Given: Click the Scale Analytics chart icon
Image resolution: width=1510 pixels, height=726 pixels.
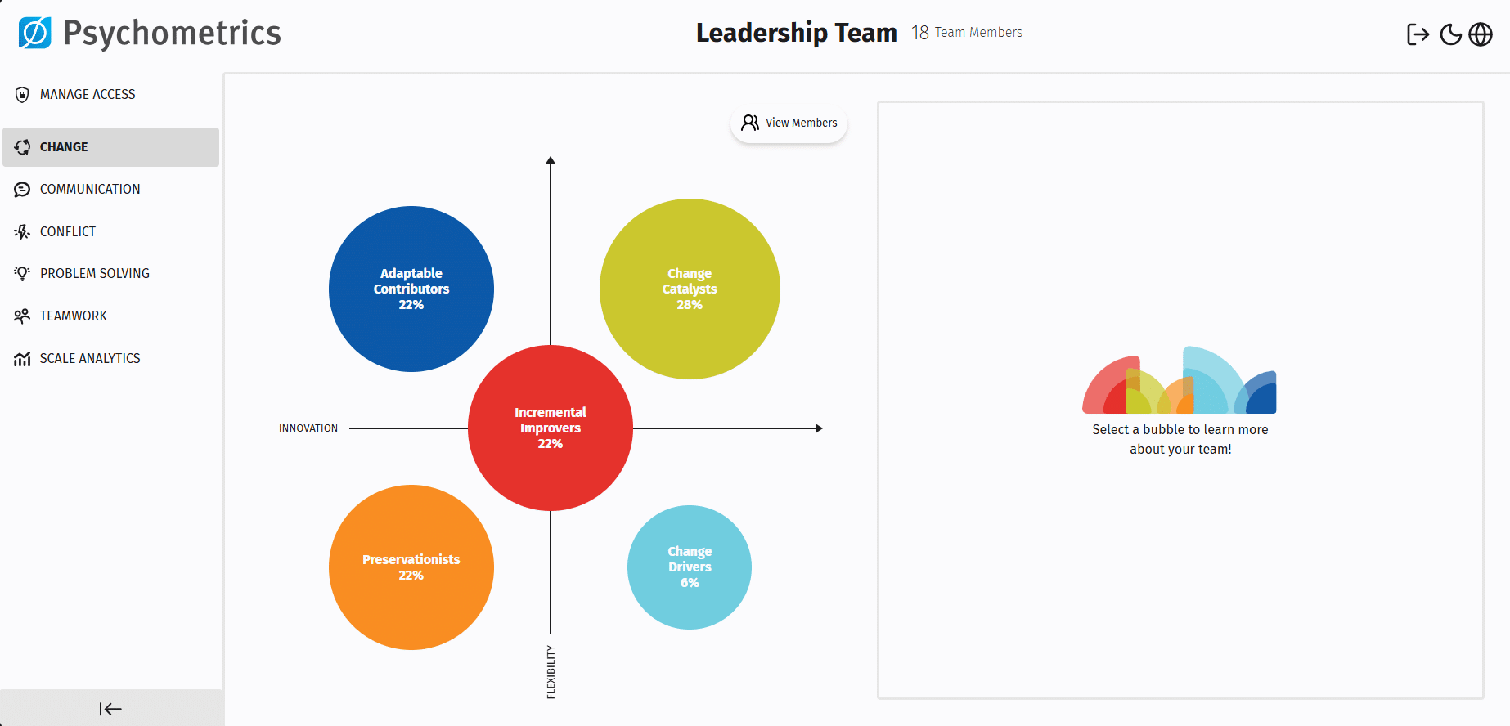Looking at the screenshot, I should pos(22,359).
